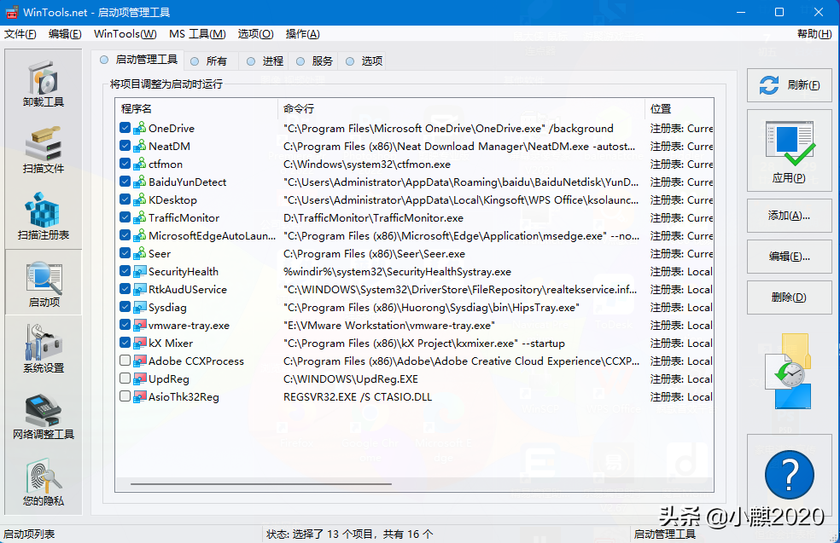840x543 pixels.
Task: Open the MS 工具(M) menu
Action: [197, 34]
